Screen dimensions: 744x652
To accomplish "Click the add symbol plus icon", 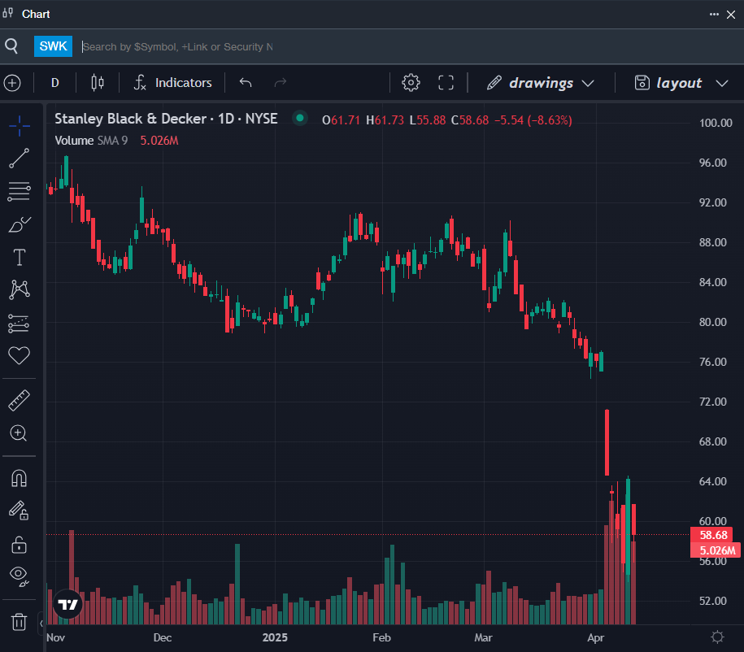I will 12,83.
